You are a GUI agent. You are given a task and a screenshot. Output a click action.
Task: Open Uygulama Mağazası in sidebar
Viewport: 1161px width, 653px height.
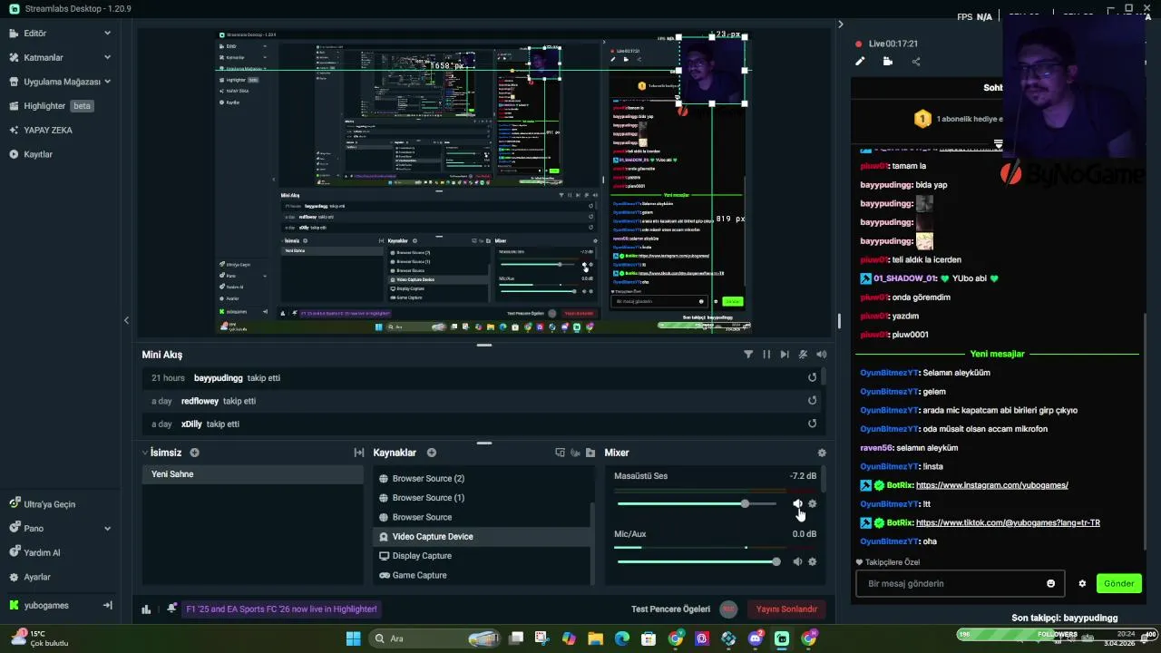click(x=60, y=82)
